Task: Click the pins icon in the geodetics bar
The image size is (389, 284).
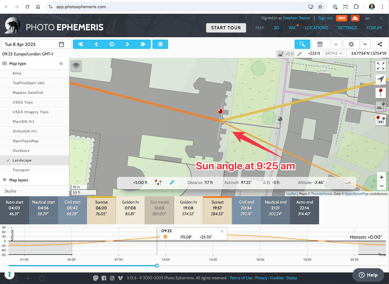Action: (158, 183)
